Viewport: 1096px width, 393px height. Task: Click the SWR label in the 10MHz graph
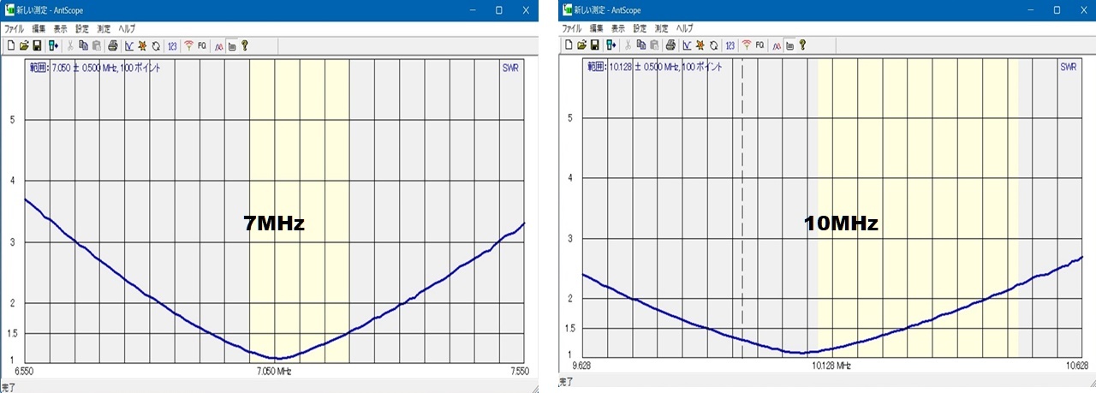point(1068,67)
